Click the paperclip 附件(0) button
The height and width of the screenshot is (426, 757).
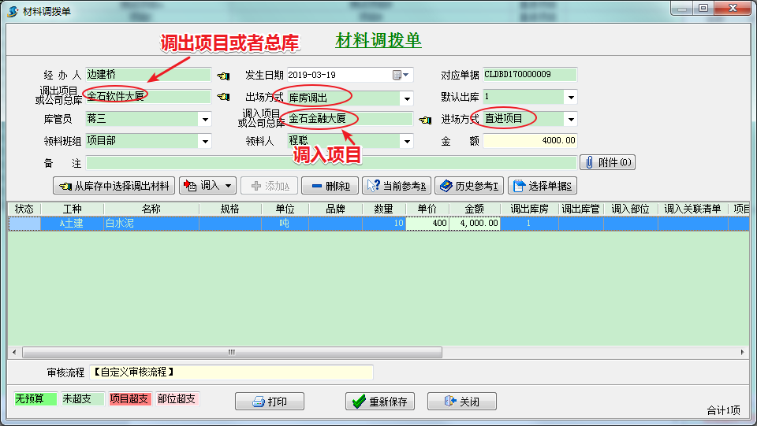[607, 162]
